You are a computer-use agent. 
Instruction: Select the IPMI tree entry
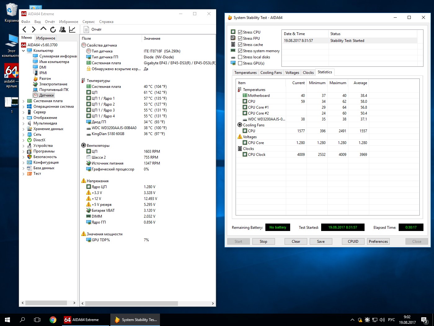pyautogui.click(x=40, y=73)
